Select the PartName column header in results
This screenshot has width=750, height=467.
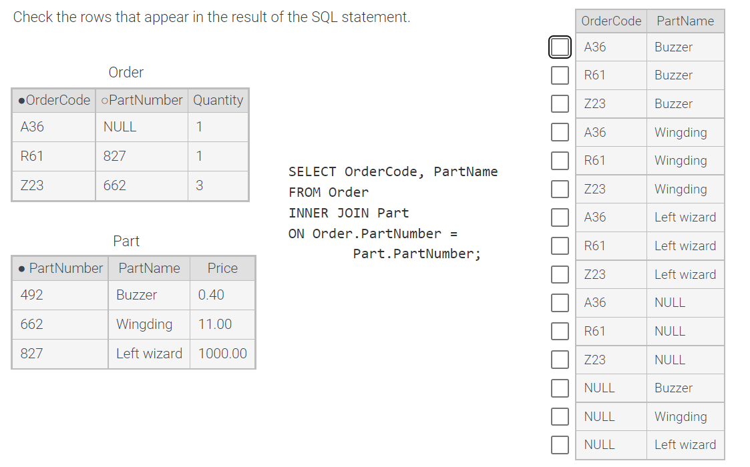point(685,21)
